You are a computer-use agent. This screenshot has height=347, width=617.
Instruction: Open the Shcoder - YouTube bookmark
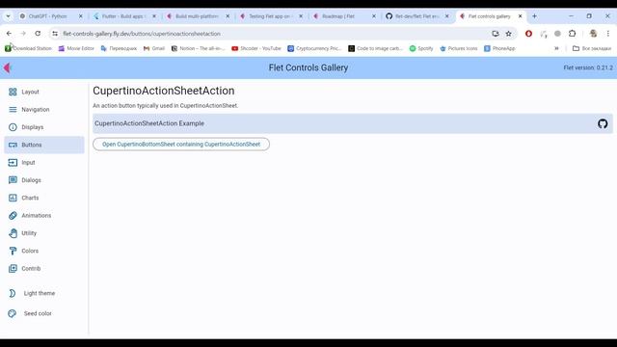click(256, 48)
